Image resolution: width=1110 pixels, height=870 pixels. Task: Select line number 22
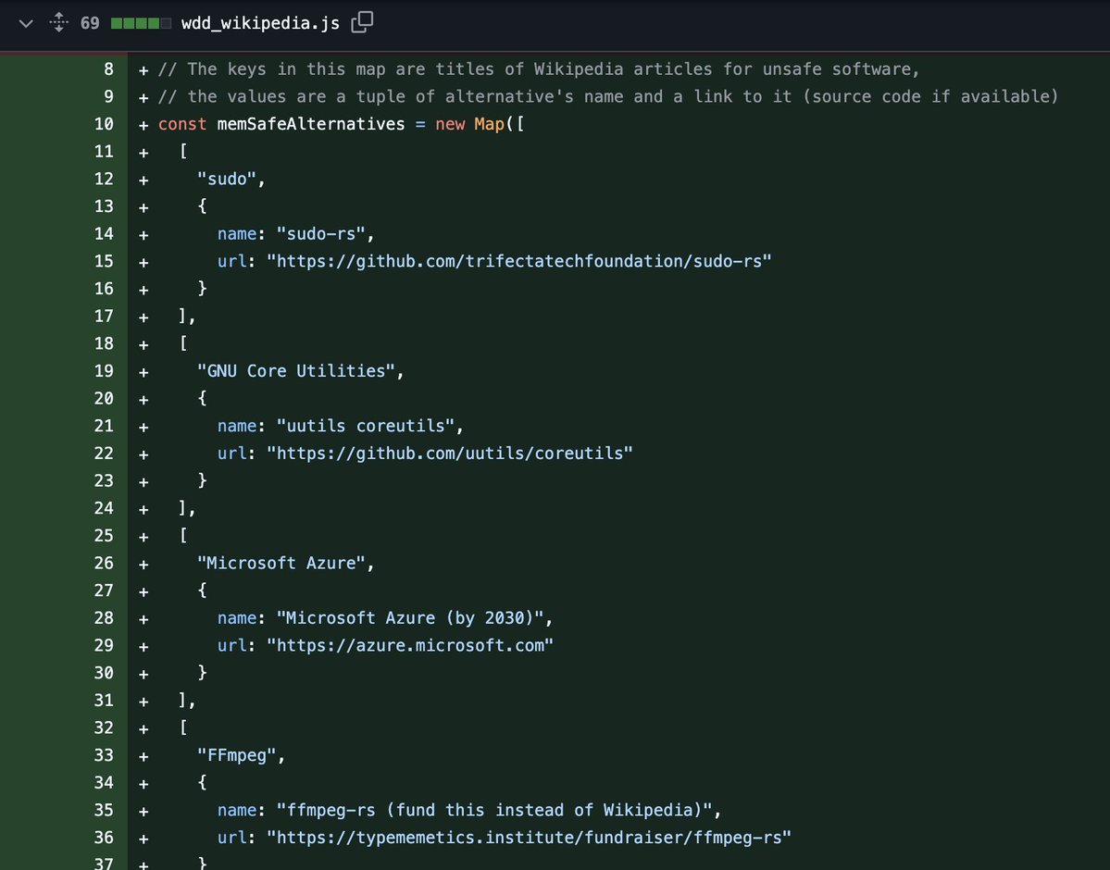pos(104,454)
